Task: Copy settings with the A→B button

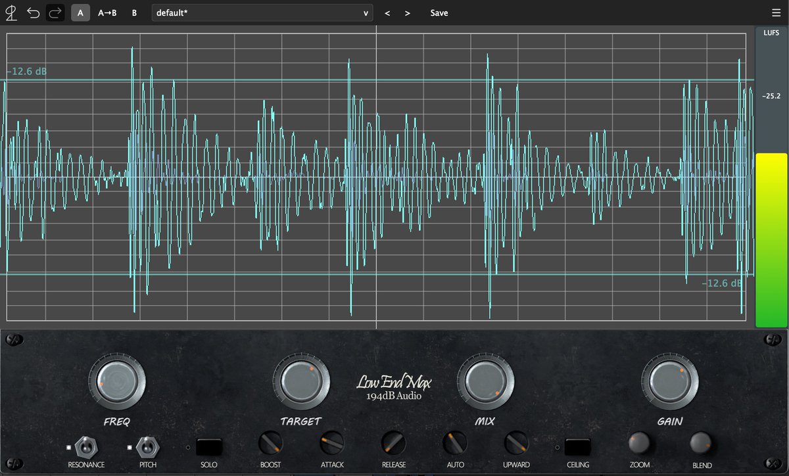Action: tap(107, 12)
